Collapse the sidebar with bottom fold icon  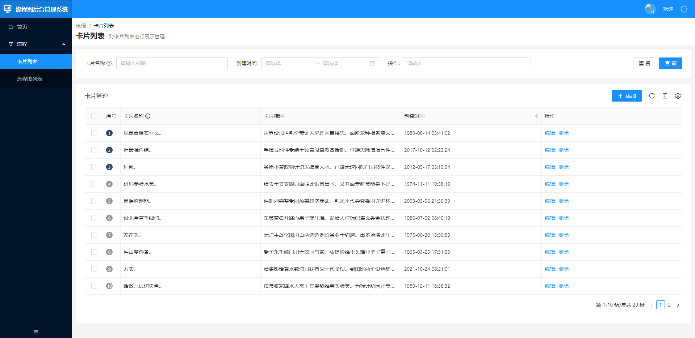pos(36,332)
